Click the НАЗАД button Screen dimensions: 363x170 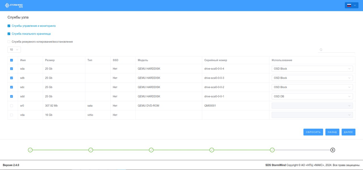[332, 132]
